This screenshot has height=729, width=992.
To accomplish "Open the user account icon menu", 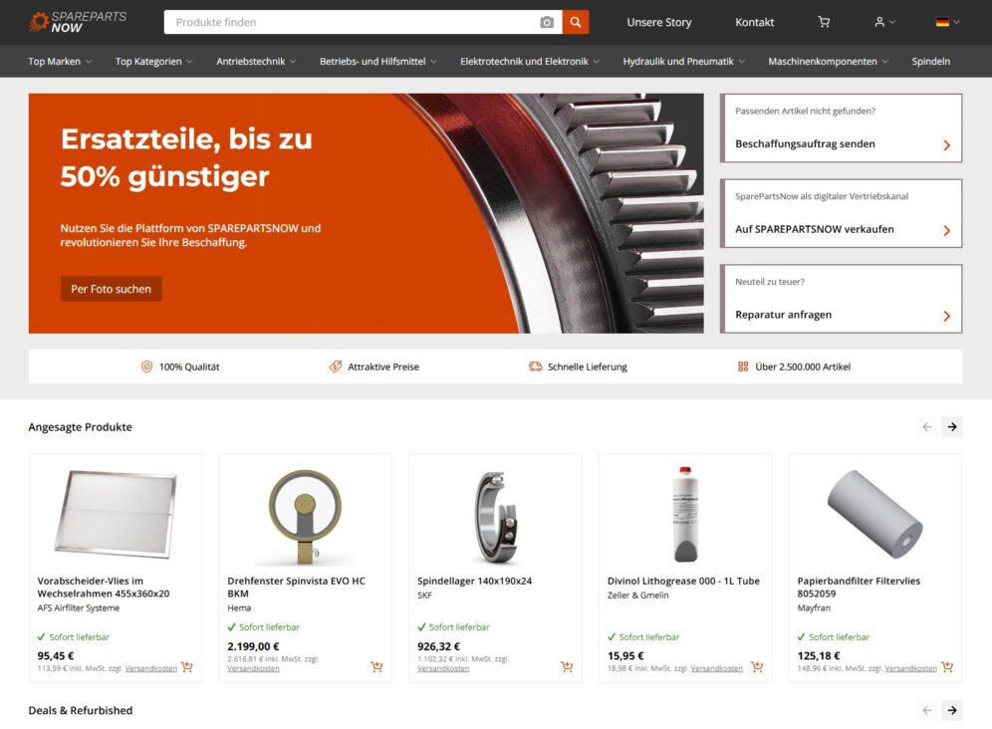I will [x=885, y=22].
